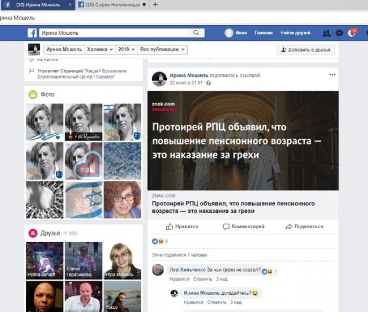This screenshot has height=312, width=368.
Task: Open notifications with the red 10 badge
Action: click(352, 33)
